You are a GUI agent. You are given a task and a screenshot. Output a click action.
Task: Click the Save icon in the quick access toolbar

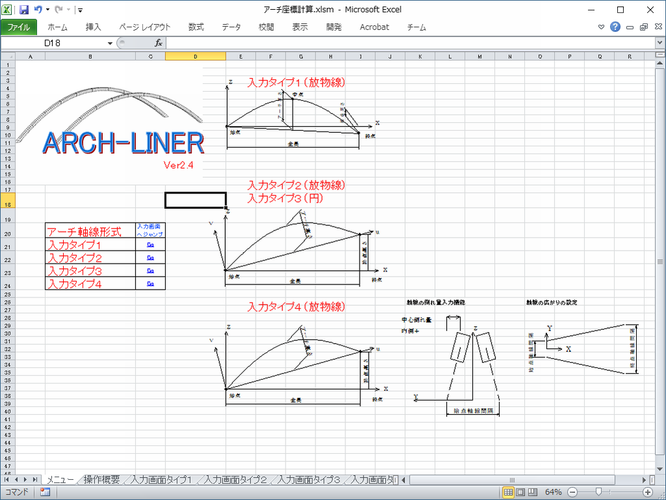tap(24, 10)
